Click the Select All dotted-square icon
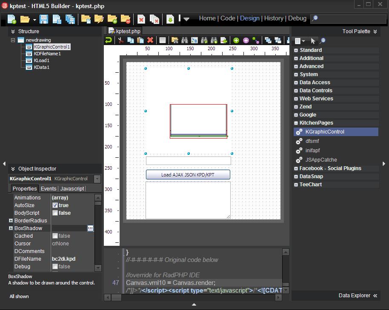Viewport: 389px width, 310px height. pos(163,40)
